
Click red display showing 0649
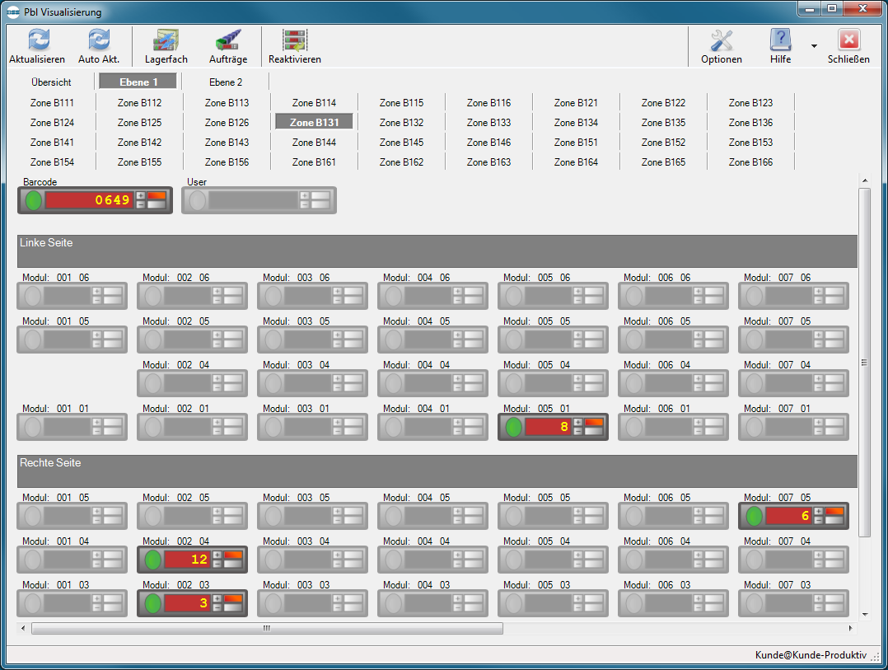[89, 200]
